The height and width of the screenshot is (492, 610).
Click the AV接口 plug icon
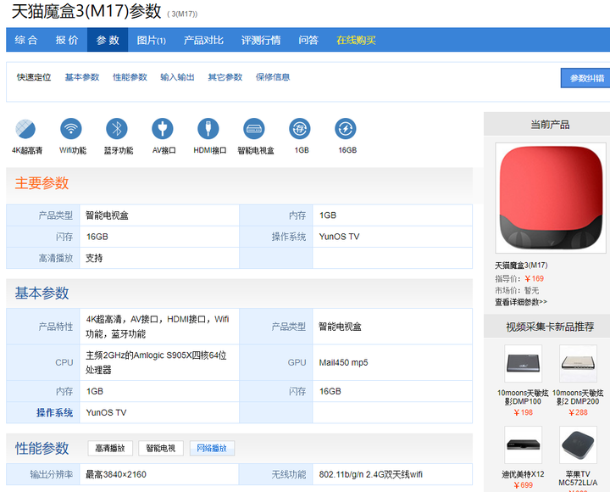pyautogui.click(x=162, y=129)
